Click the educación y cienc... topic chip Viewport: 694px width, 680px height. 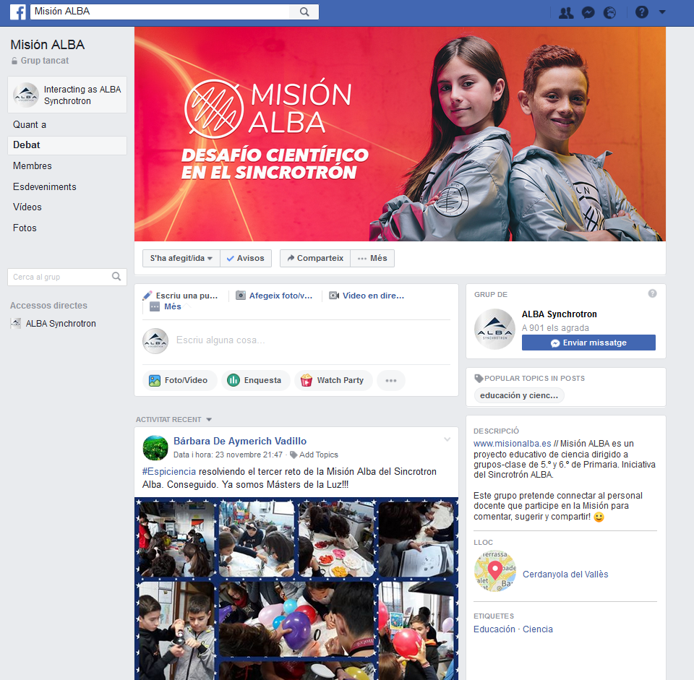(x=519, y=395)
